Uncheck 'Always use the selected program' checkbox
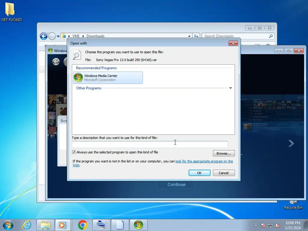 point(74,152)
